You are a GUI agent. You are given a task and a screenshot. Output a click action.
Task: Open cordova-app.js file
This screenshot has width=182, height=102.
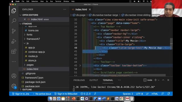[x=36, y=52]
